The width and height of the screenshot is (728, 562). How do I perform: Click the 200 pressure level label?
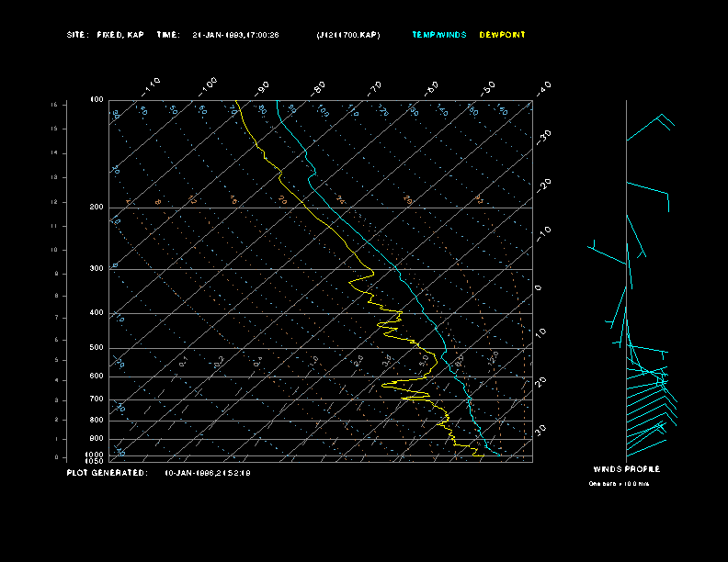click(97, 208)
